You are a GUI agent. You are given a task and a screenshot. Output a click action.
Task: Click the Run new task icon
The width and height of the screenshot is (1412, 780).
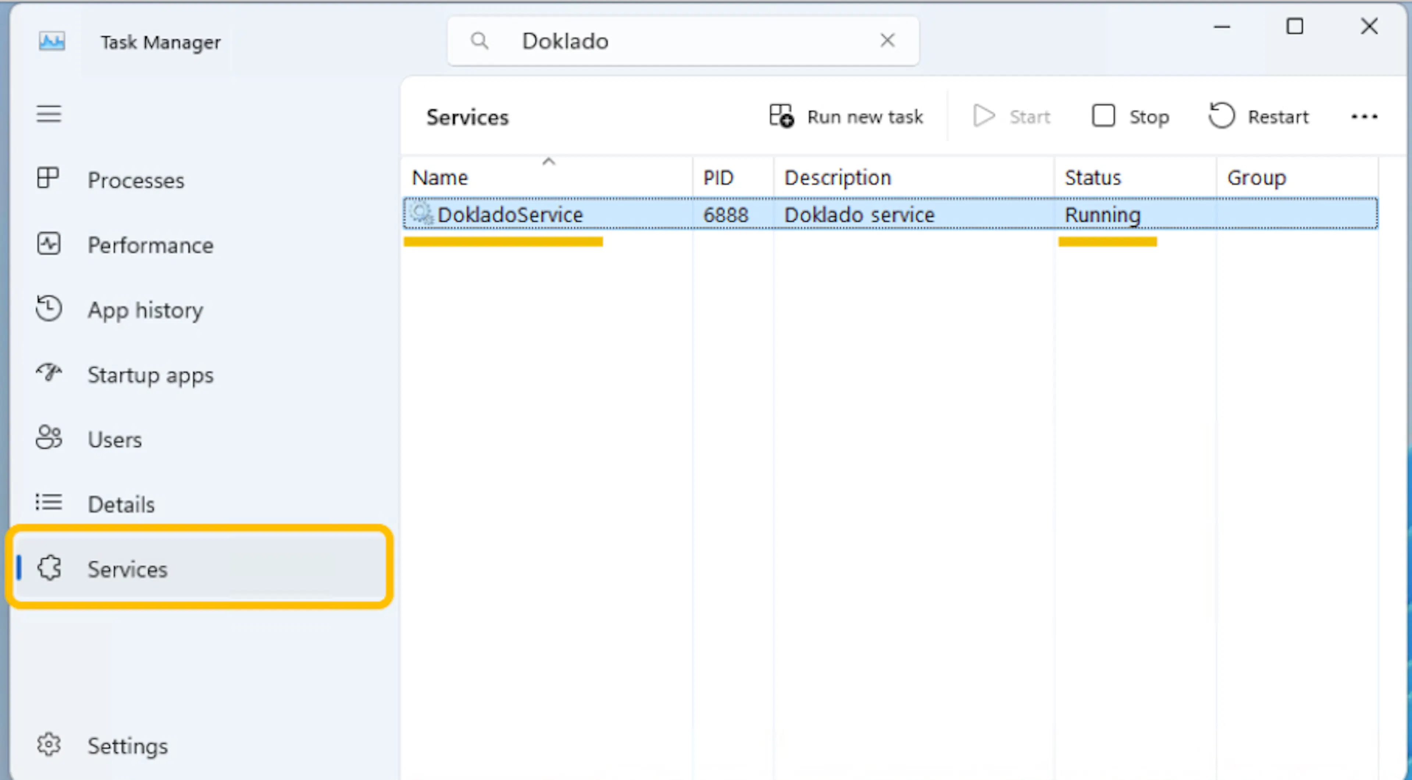[781, 116]
